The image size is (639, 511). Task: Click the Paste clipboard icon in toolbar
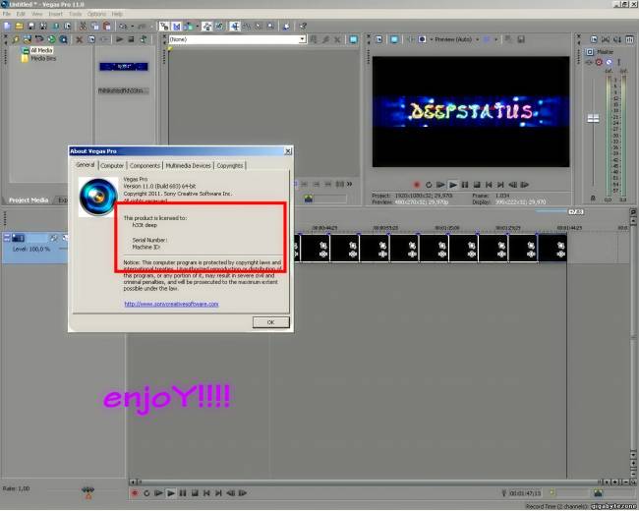coord(107,27)
